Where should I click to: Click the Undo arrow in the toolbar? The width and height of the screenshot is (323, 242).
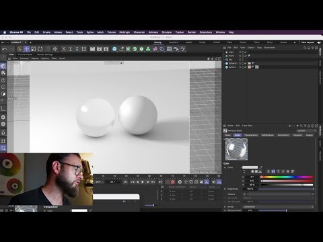[x=4, y=49]
